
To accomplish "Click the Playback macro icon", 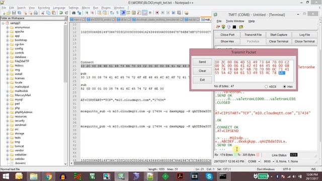I will tap(168, 13).
